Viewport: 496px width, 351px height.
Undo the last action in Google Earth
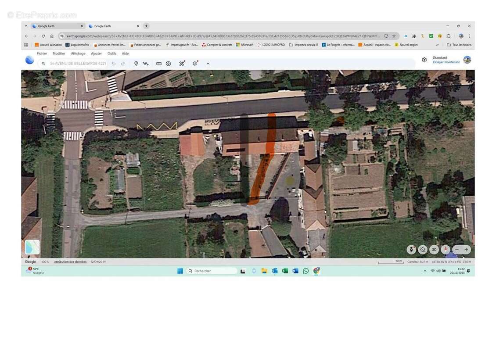pyautogui.click(x=114, y=64)
